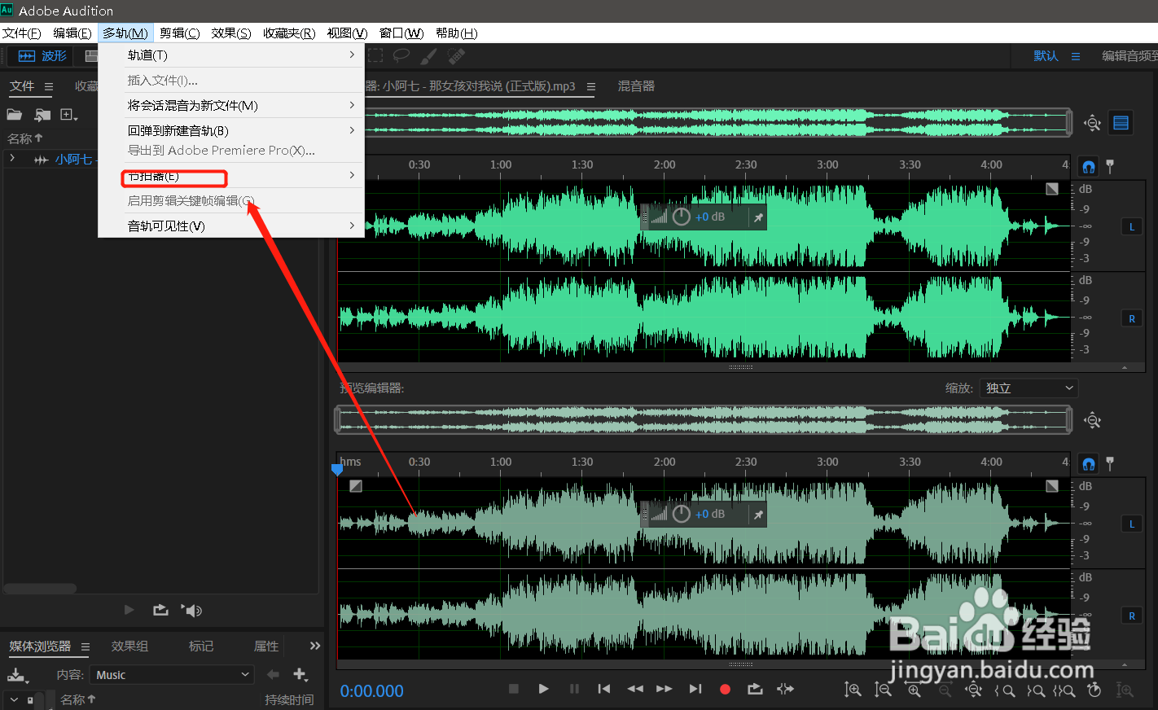This screenshot has height=710, width=1158.
Task: Select the Lasso Selection tool
Action: tap(401, 55)
